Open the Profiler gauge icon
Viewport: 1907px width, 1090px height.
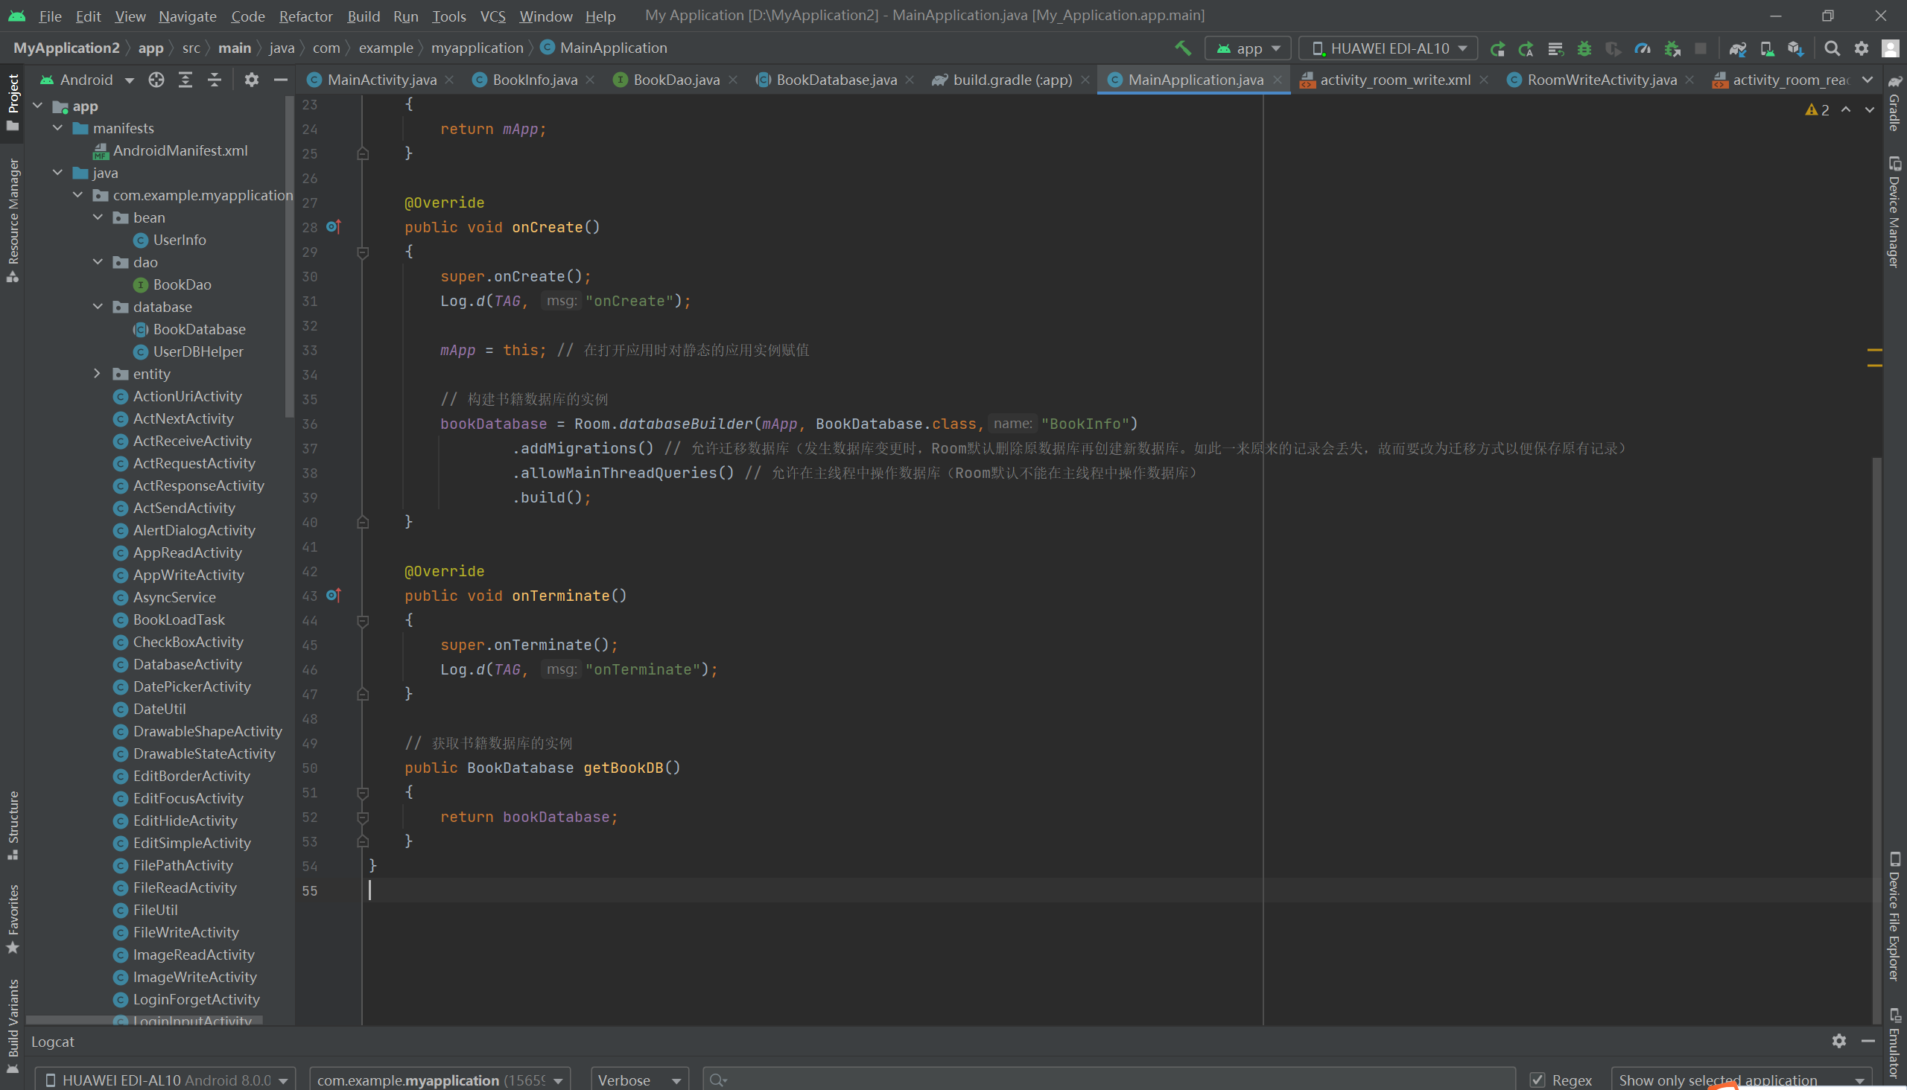(x=1643, y=48)
